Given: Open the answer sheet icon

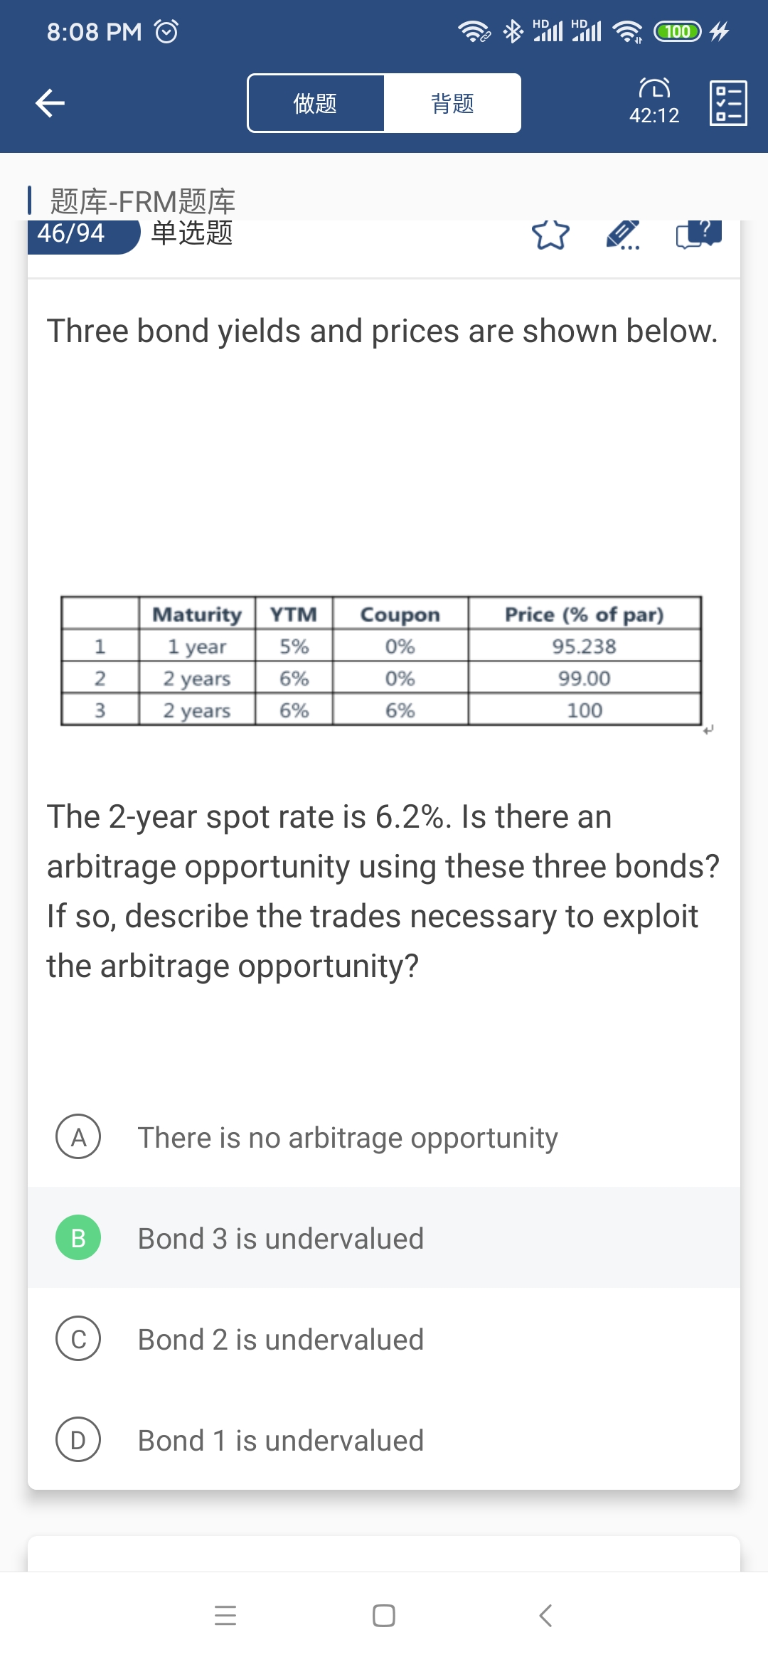Looking at the screenshot, I should 728,103.
